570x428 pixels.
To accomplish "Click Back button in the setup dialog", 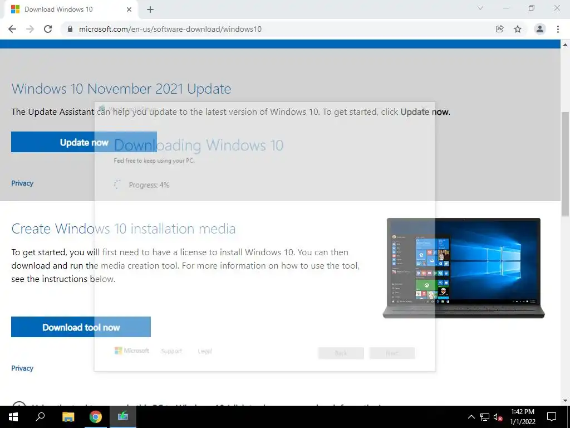I will coord(341,353).
